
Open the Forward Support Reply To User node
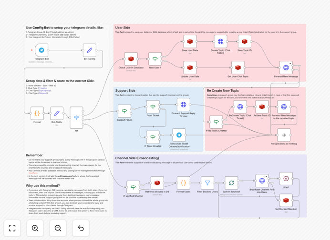pos(183,105)
